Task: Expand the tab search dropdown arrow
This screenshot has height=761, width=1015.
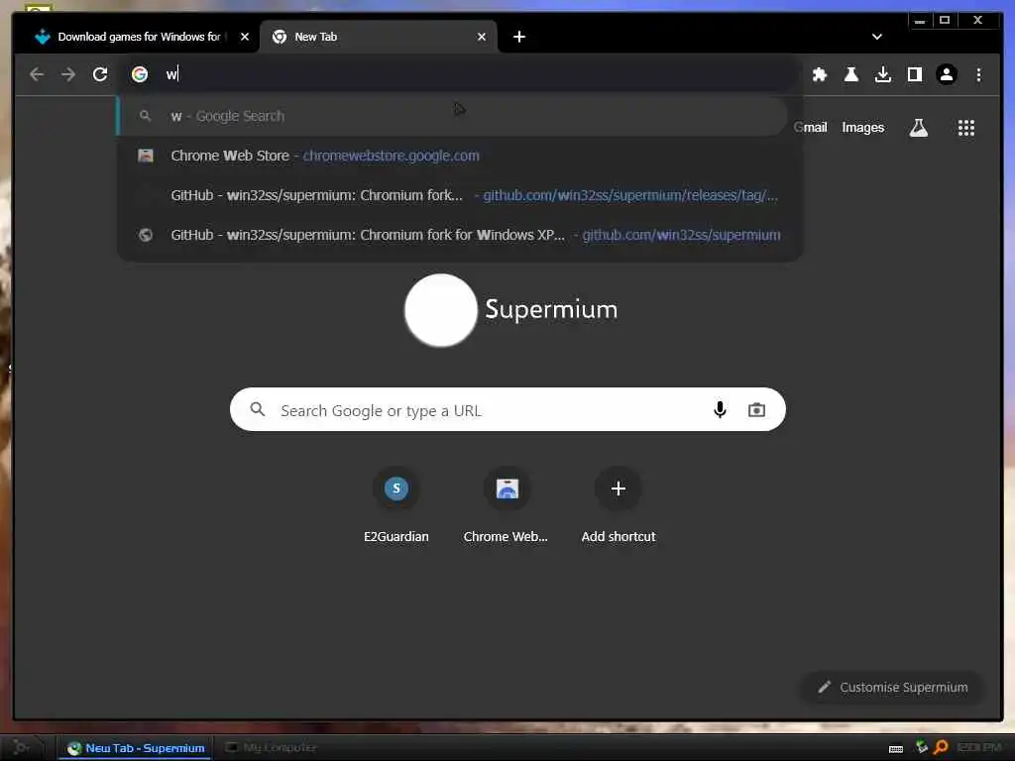Action: click(x=877, y=37)
